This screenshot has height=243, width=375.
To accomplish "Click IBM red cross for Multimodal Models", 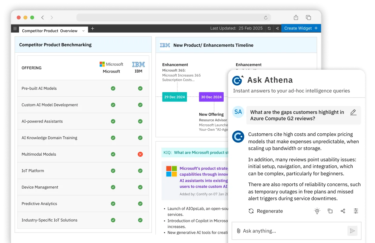I will (140, 154).
